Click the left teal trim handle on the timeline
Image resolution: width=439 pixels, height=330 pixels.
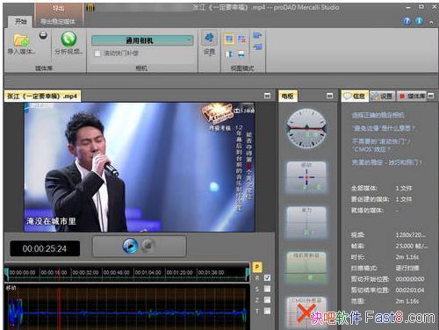[x=6, y=273]
